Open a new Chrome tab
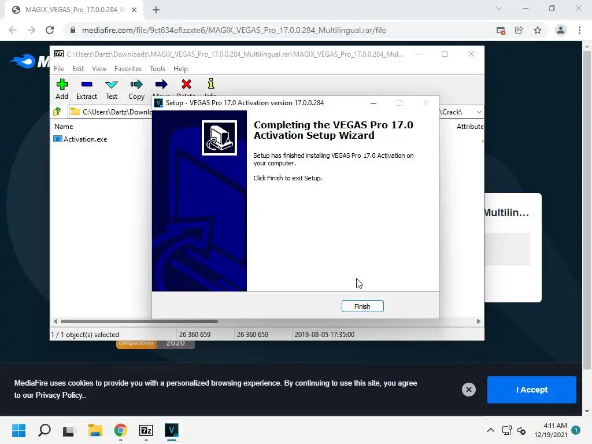The image size is (592, 444). point(156,10)
